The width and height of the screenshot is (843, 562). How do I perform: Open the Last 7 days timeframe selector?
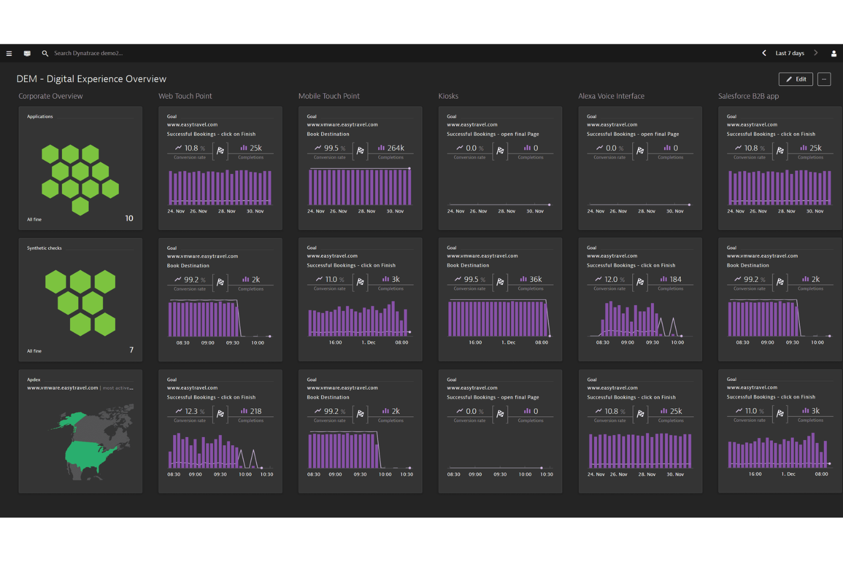click(790, 54)
